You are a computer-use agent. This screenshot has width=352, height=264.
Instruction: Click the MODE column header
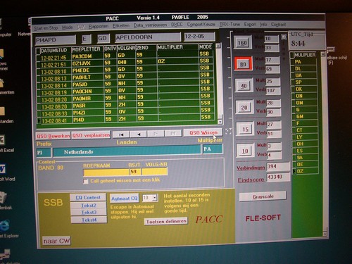point(206,46)
